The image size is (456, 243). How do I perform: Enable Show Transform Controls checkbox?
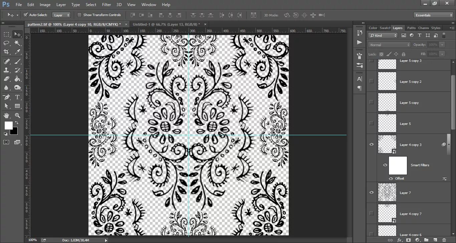(x=79, y=15)
